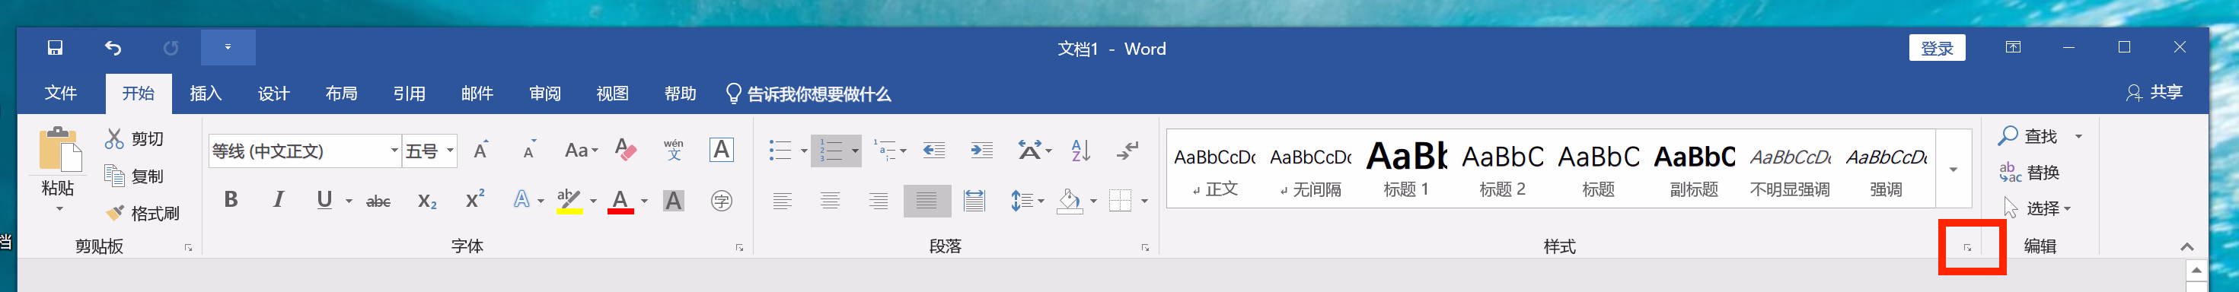Expand the Styles pane launcher arrow

pyautogui.click(x=1967, y=248)
